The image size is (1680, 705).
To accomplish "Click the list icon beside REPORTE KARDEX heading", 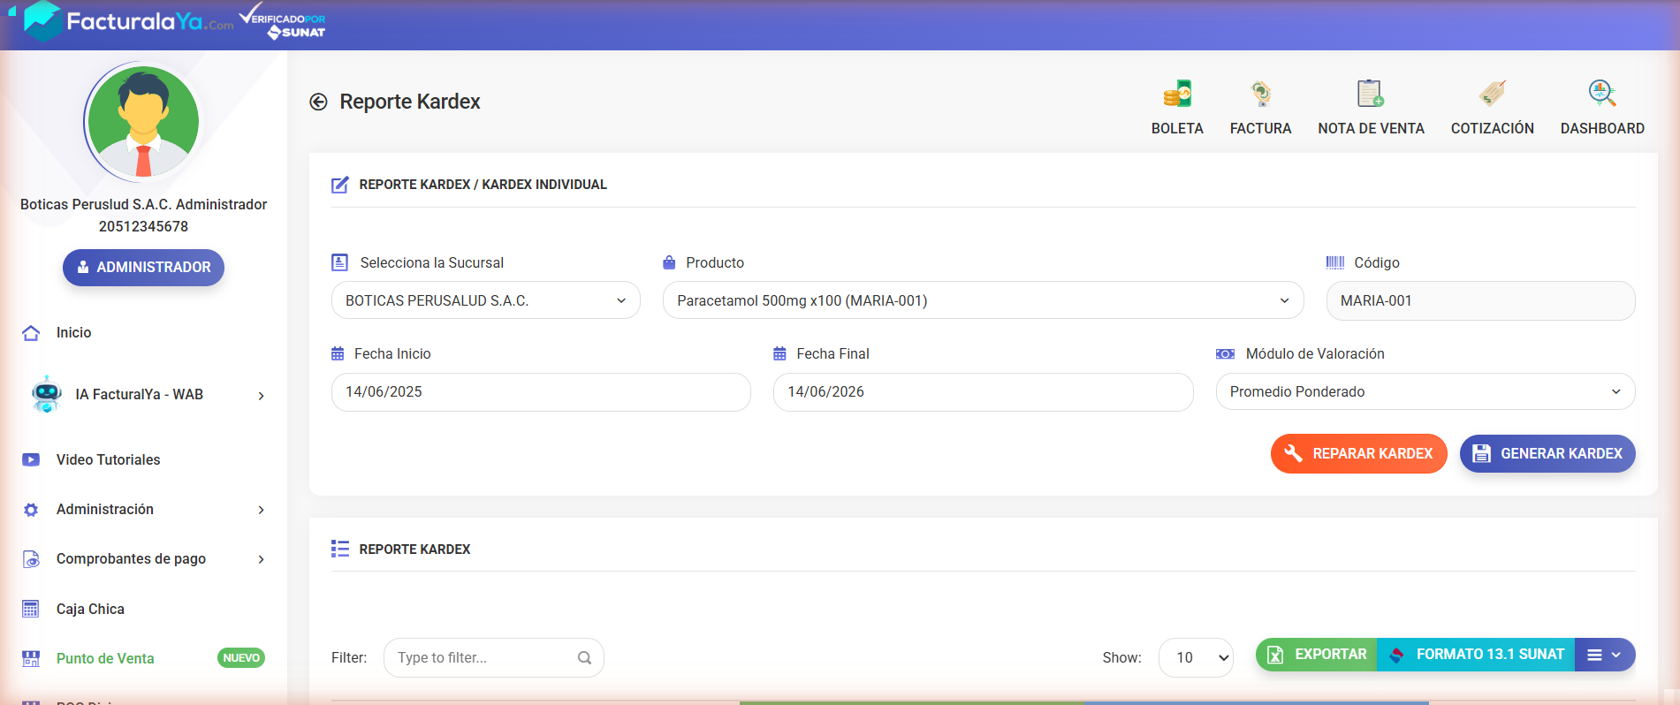I will 340,549.
